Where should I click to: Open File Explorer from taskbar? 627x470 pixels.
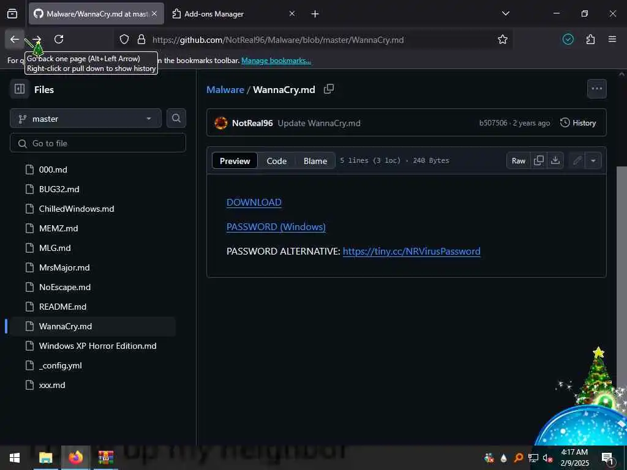[x=45, y=458]
